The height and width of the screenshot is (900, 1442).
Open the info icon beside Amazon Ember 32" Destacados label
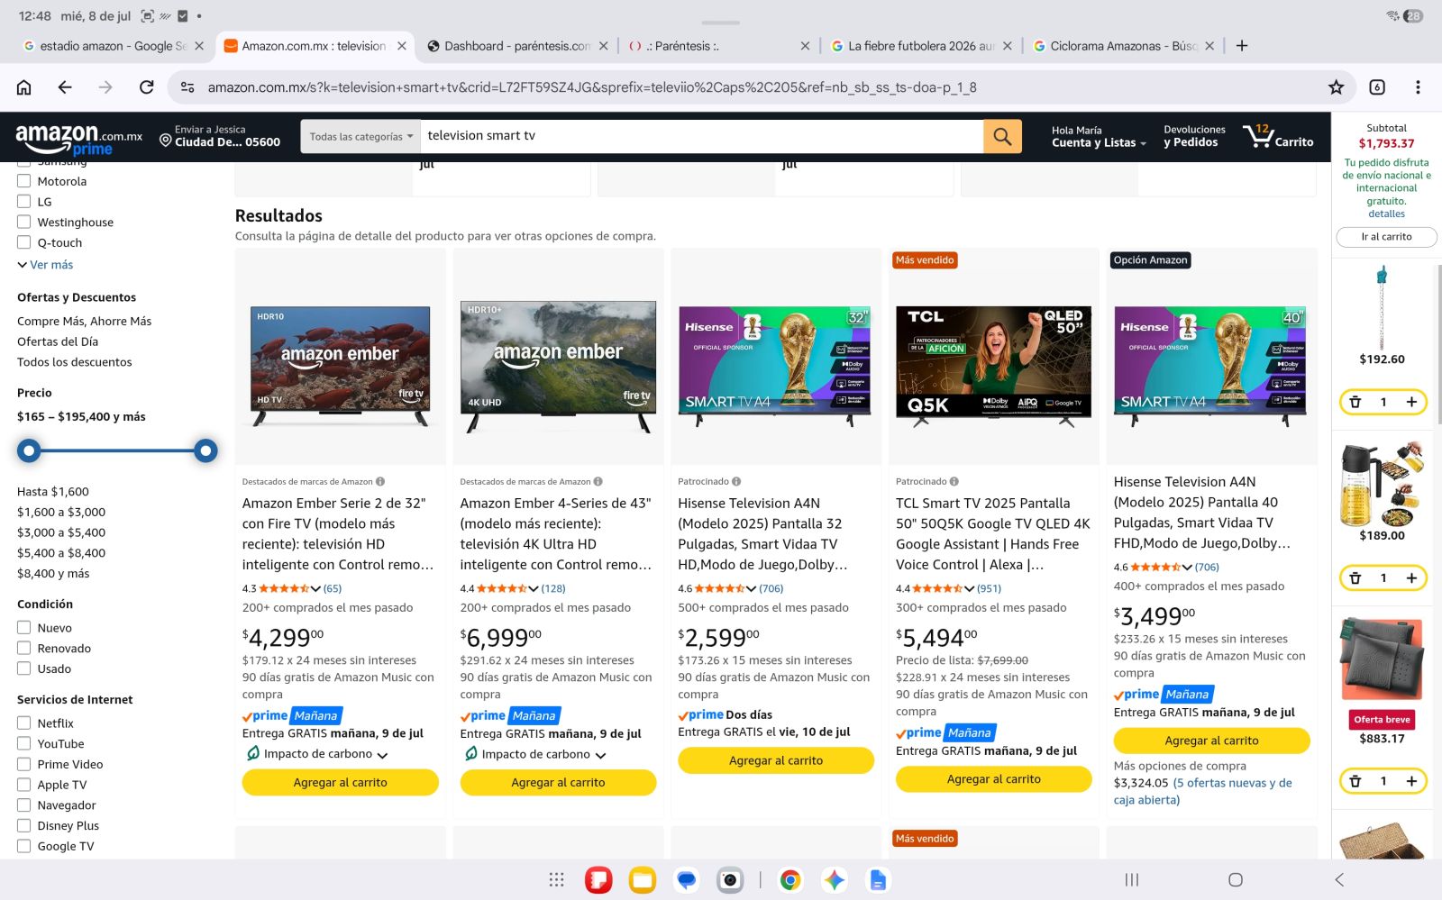pos(380,481)
